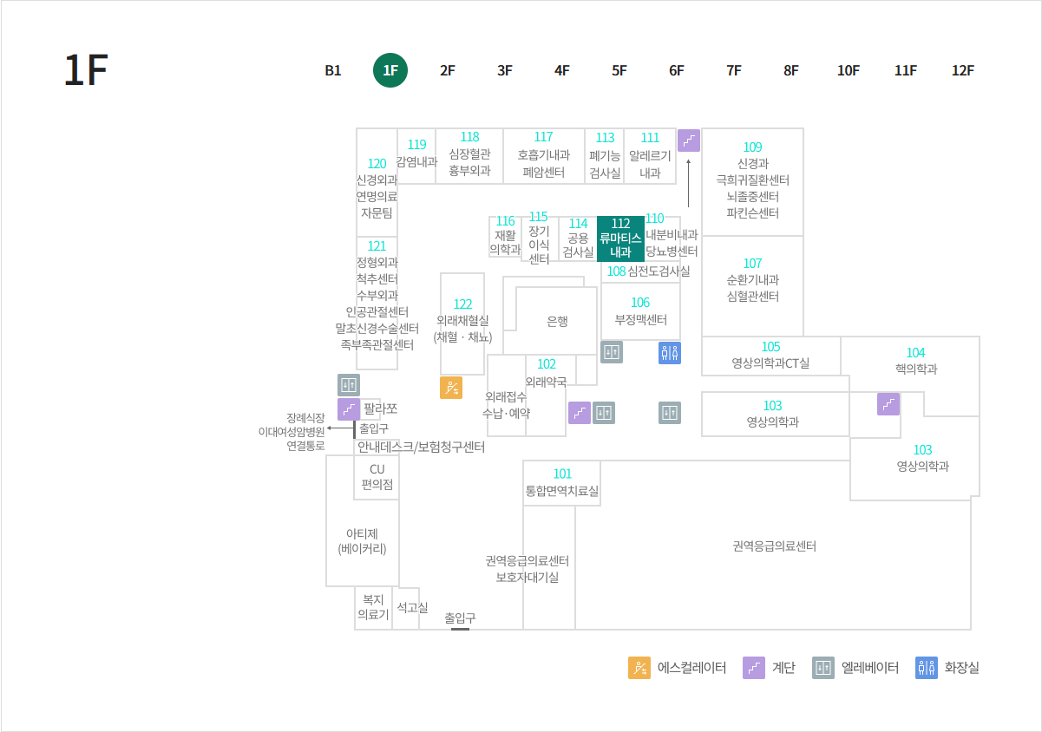
Task: Select room 101 통합면역치료실
Action: (562, 482)
